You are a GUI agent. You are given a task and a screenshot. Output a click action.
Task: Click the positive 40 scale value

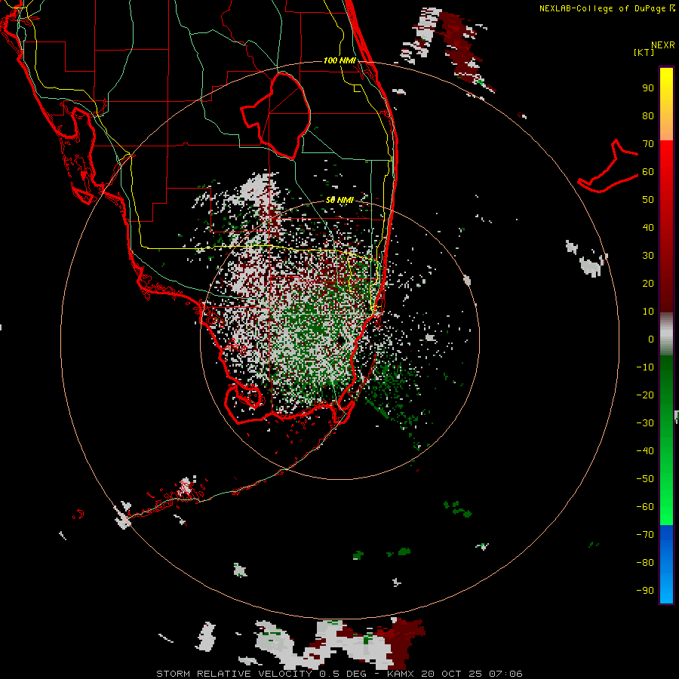point(648,227)
